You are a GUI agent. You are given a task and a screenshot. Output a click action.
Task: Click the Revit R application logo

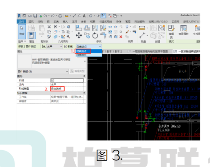point(19,16)
